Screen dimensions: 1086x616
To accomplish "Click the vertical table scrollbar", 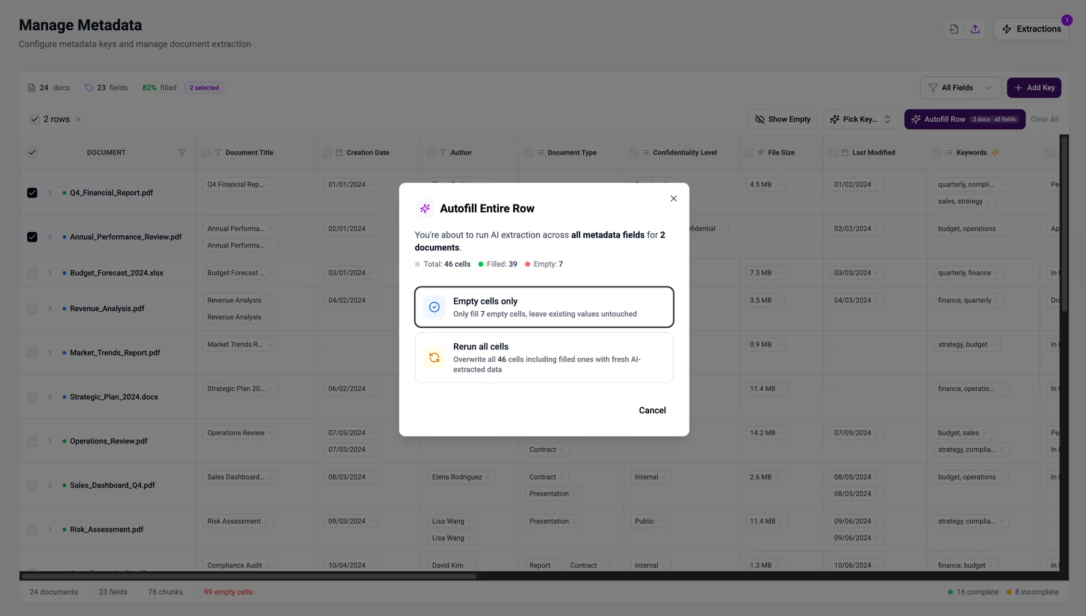I will click(1064, 223).
